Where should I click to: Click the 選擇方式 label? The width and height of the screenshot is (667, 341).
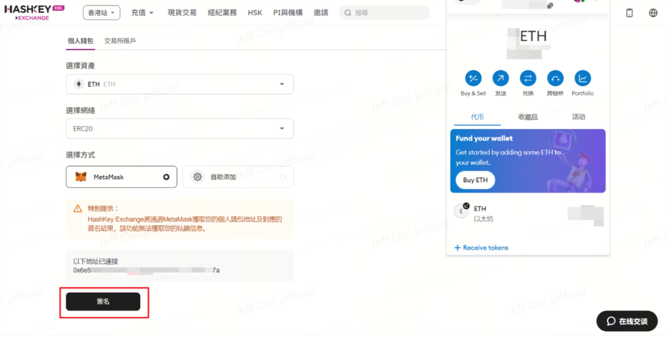(80, 155)
